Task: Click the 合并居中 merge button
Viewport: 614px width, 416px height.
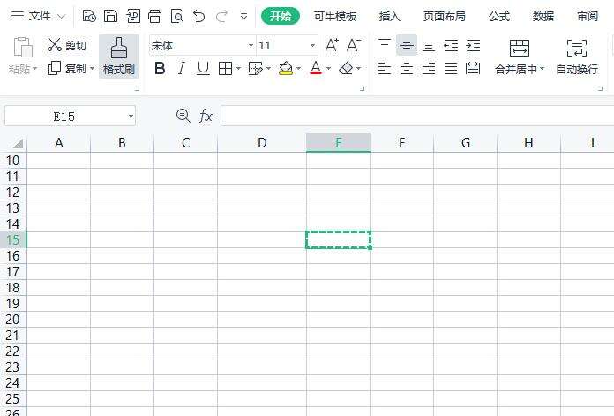Action: 520,57
